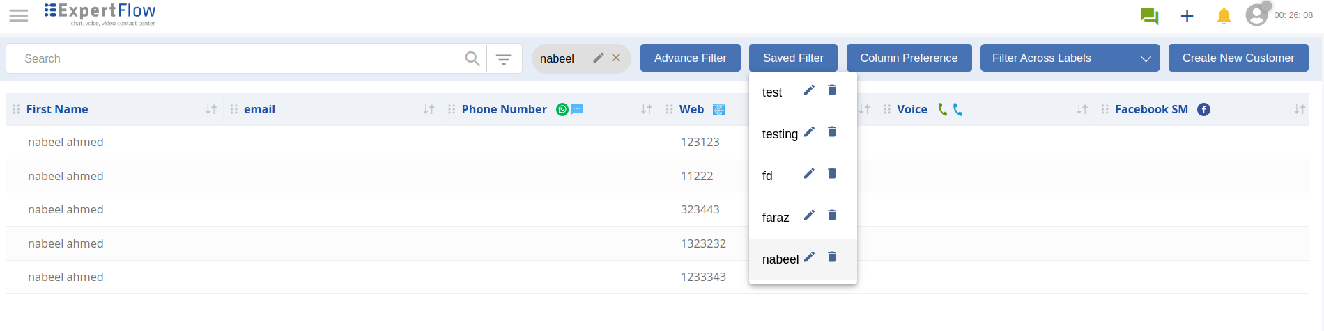Open the user profile avatar

[x=1256, y=15]
